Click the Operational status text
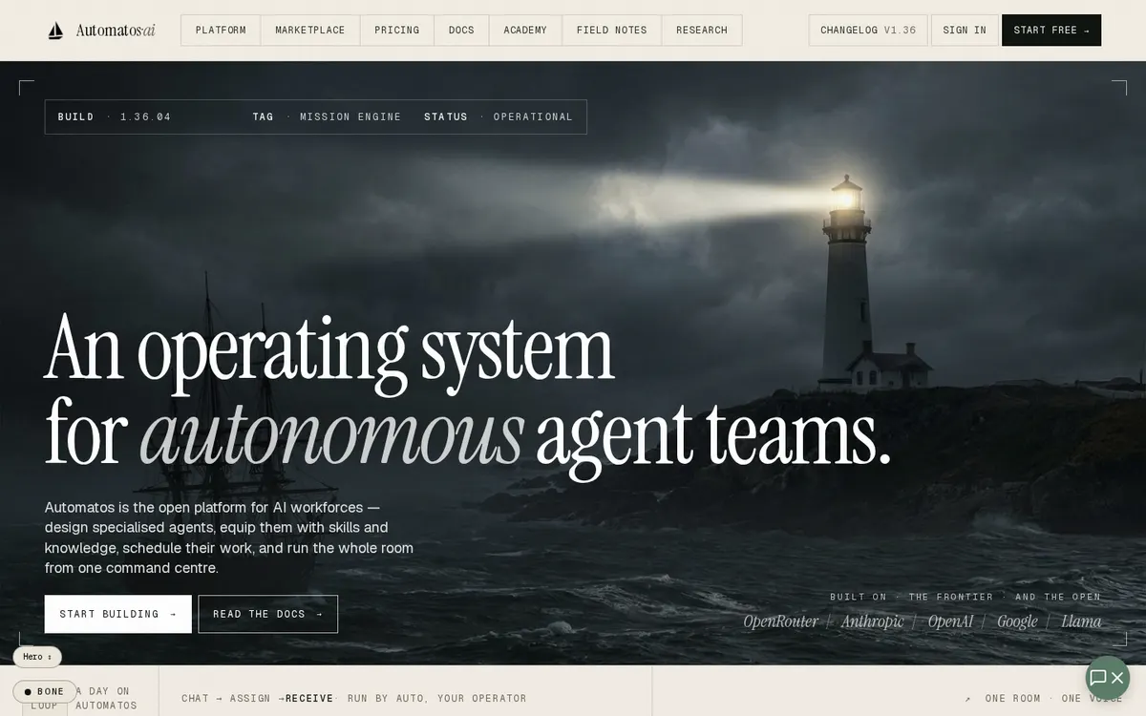 [533, 117]
